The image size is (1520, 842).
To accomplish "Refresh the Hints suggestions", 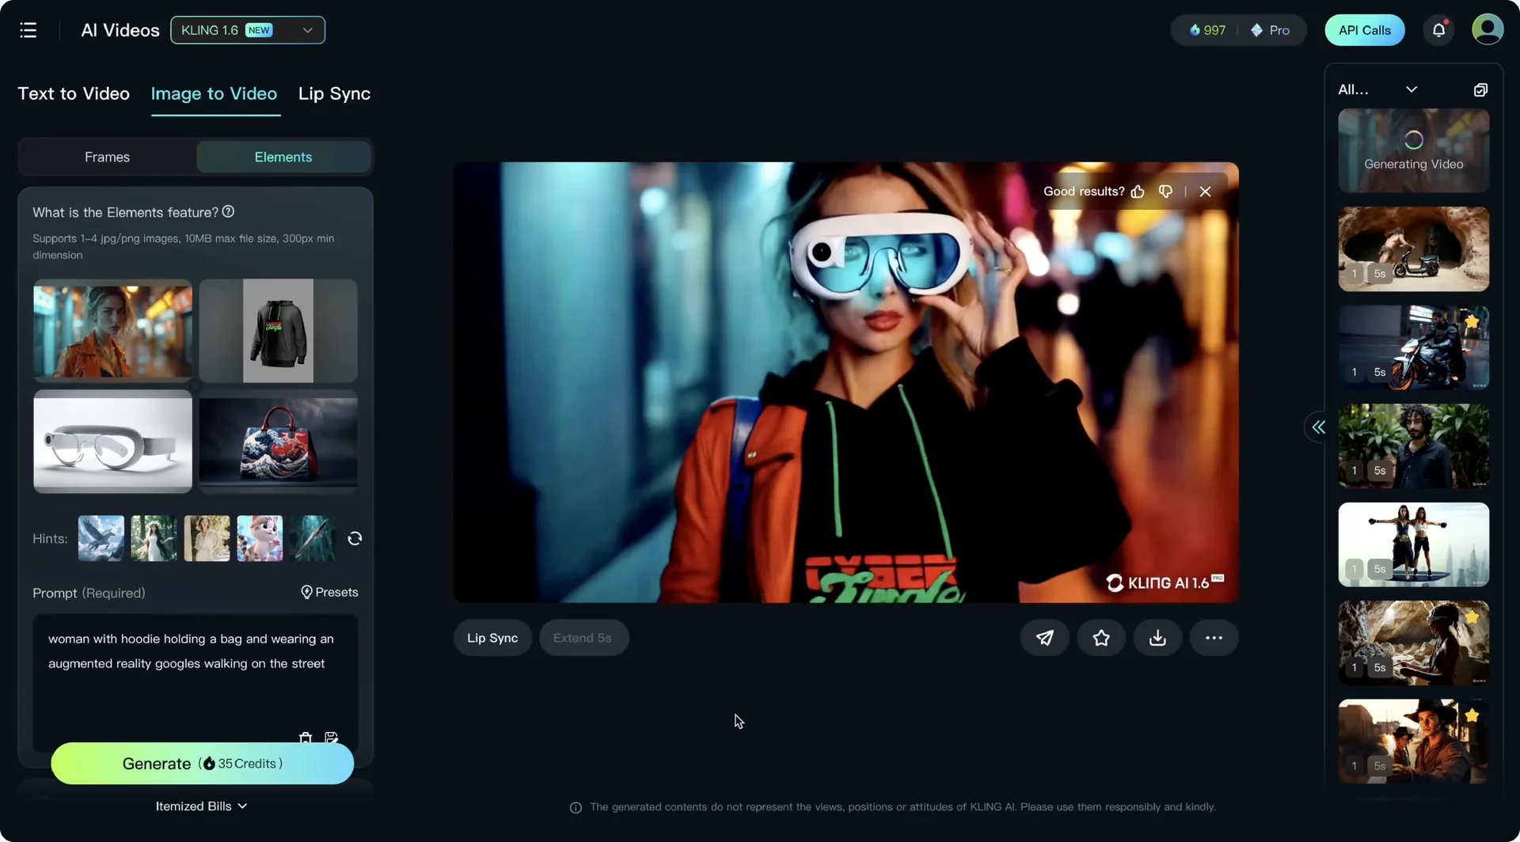I will coord(354,538).
